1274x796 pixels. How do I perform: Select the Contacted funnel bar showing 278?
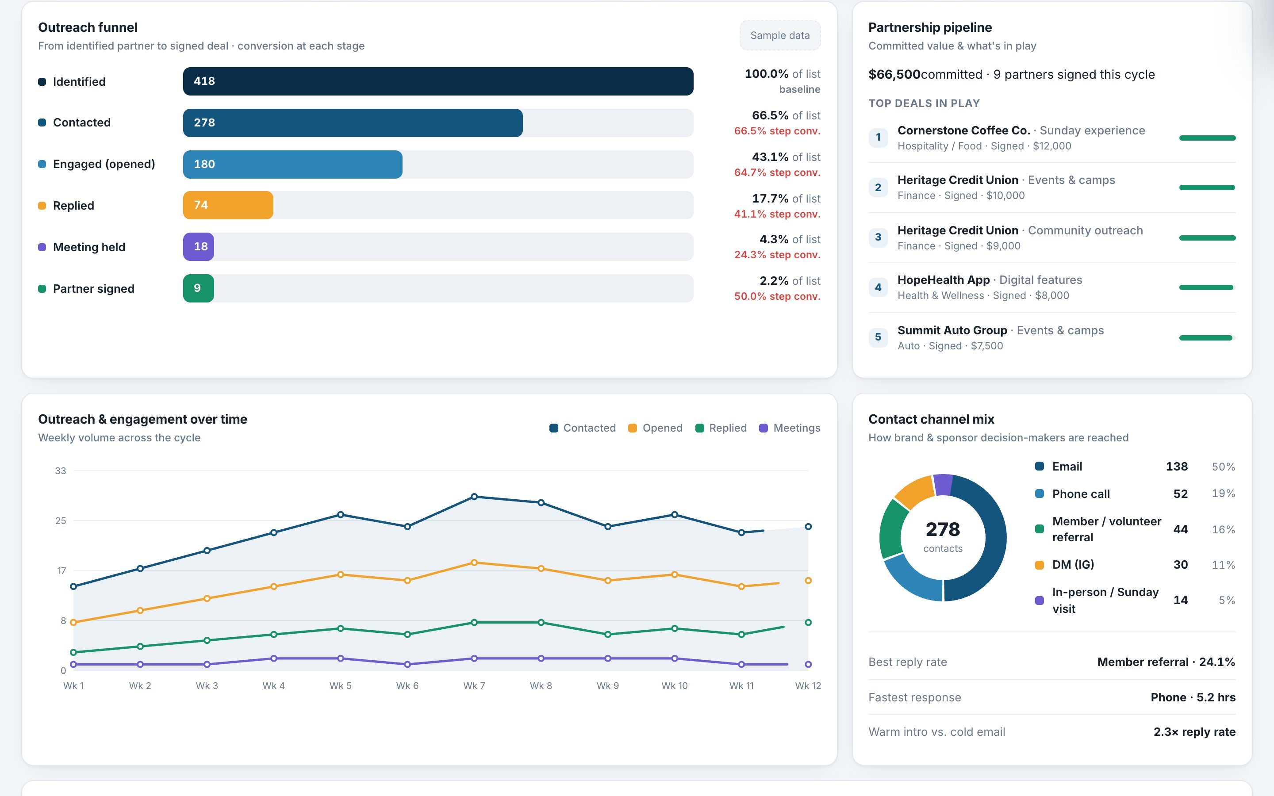353,122
